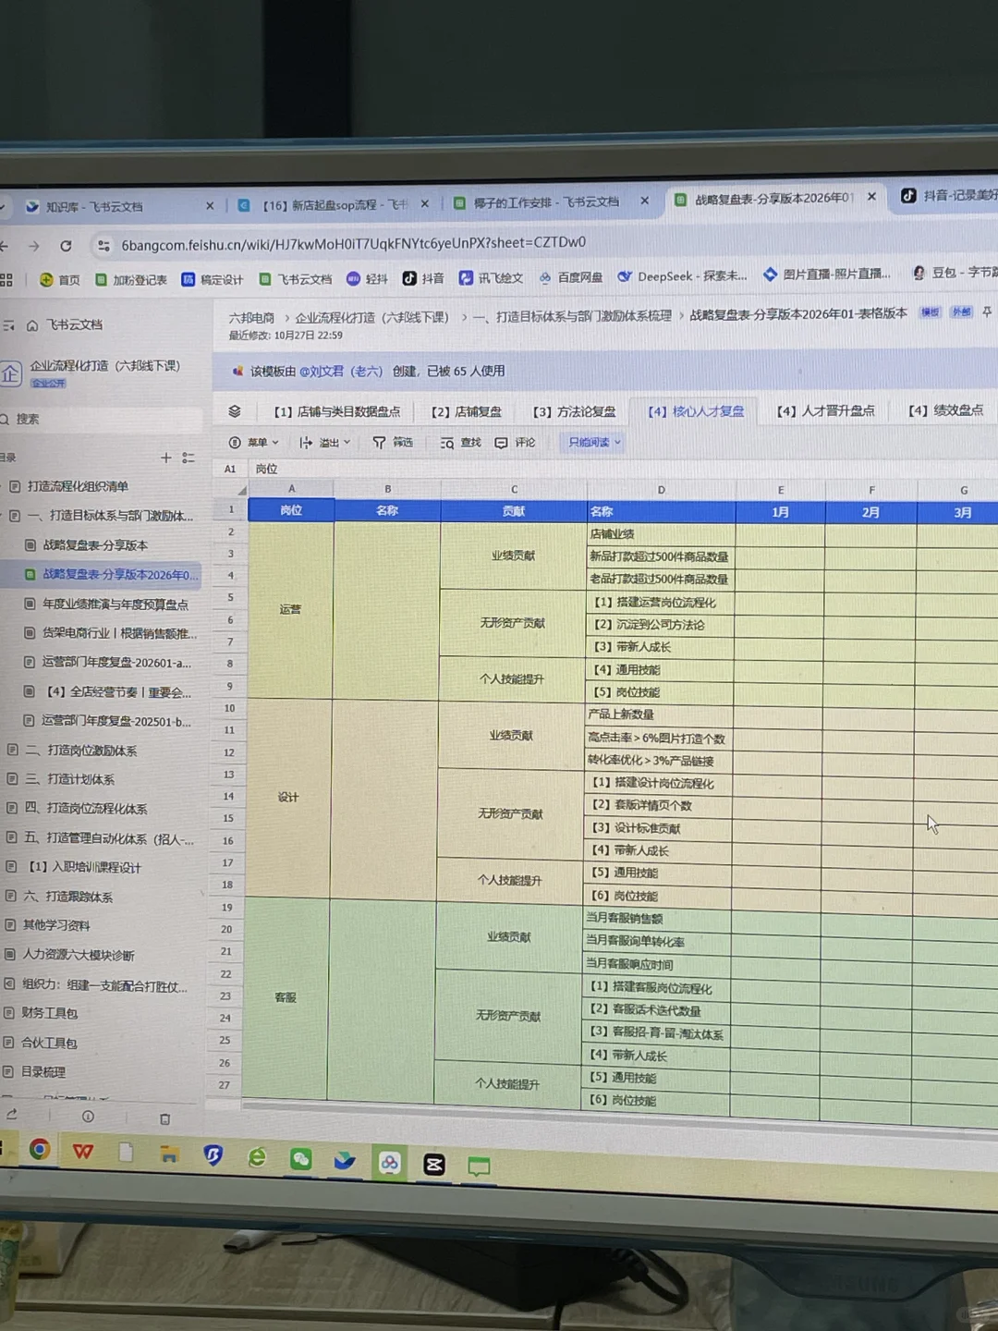The image size is (998, 1331).
Task: Open 战略复盘表-分享版本 tree item
Action: [x=95, y=545]
